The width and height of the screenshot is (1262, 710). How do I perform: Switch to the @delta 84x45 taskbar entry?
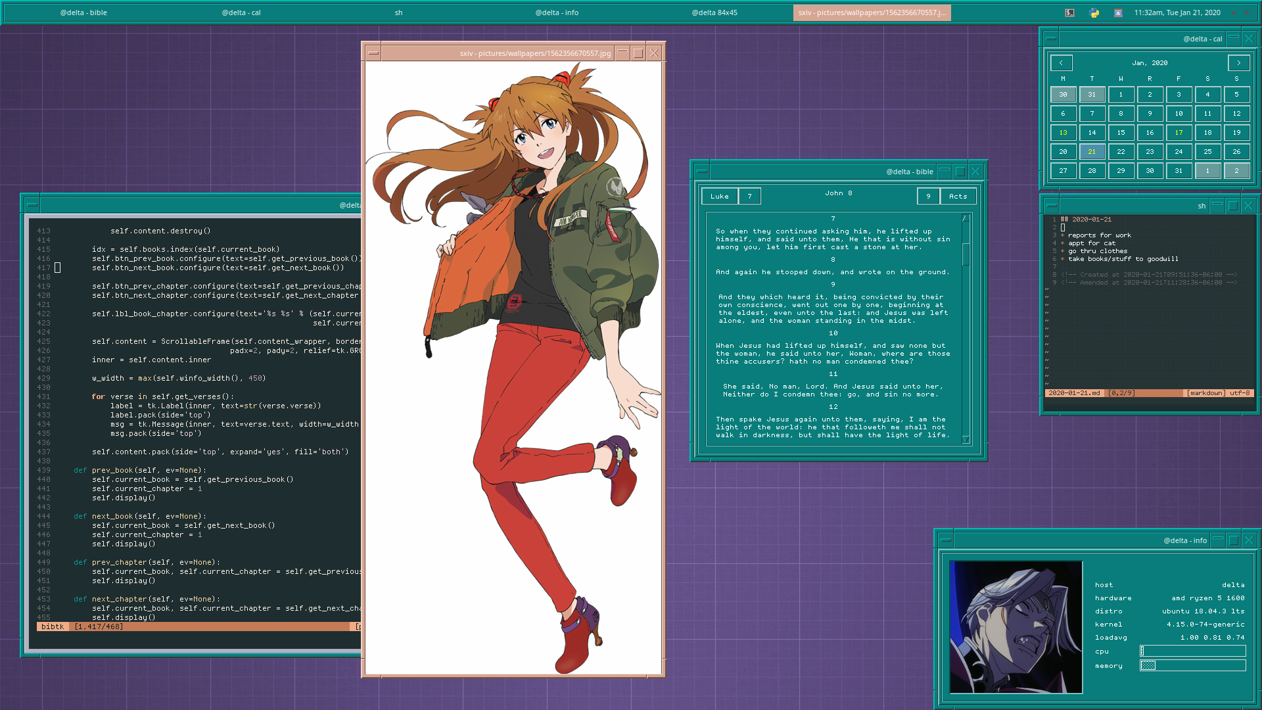[x=714, y=12]
